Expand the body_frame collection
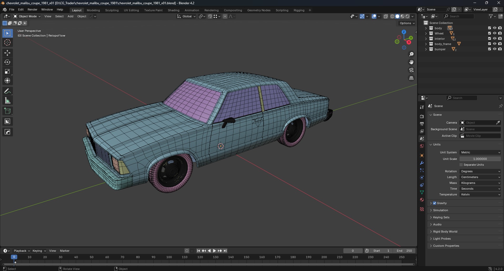Viewport: 504px width, 271px height. [x=426, y=44]
